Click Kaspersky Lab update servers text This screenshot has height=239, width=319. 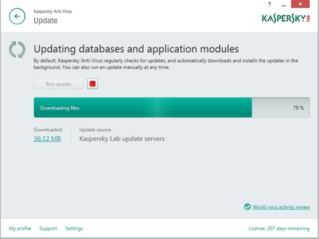click(x=122, y=139)
